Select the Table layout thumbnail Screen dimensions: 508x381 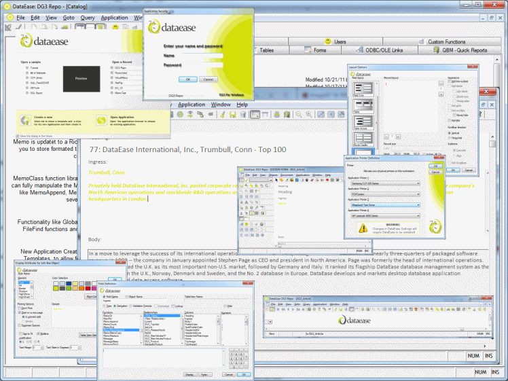point(363,106)
